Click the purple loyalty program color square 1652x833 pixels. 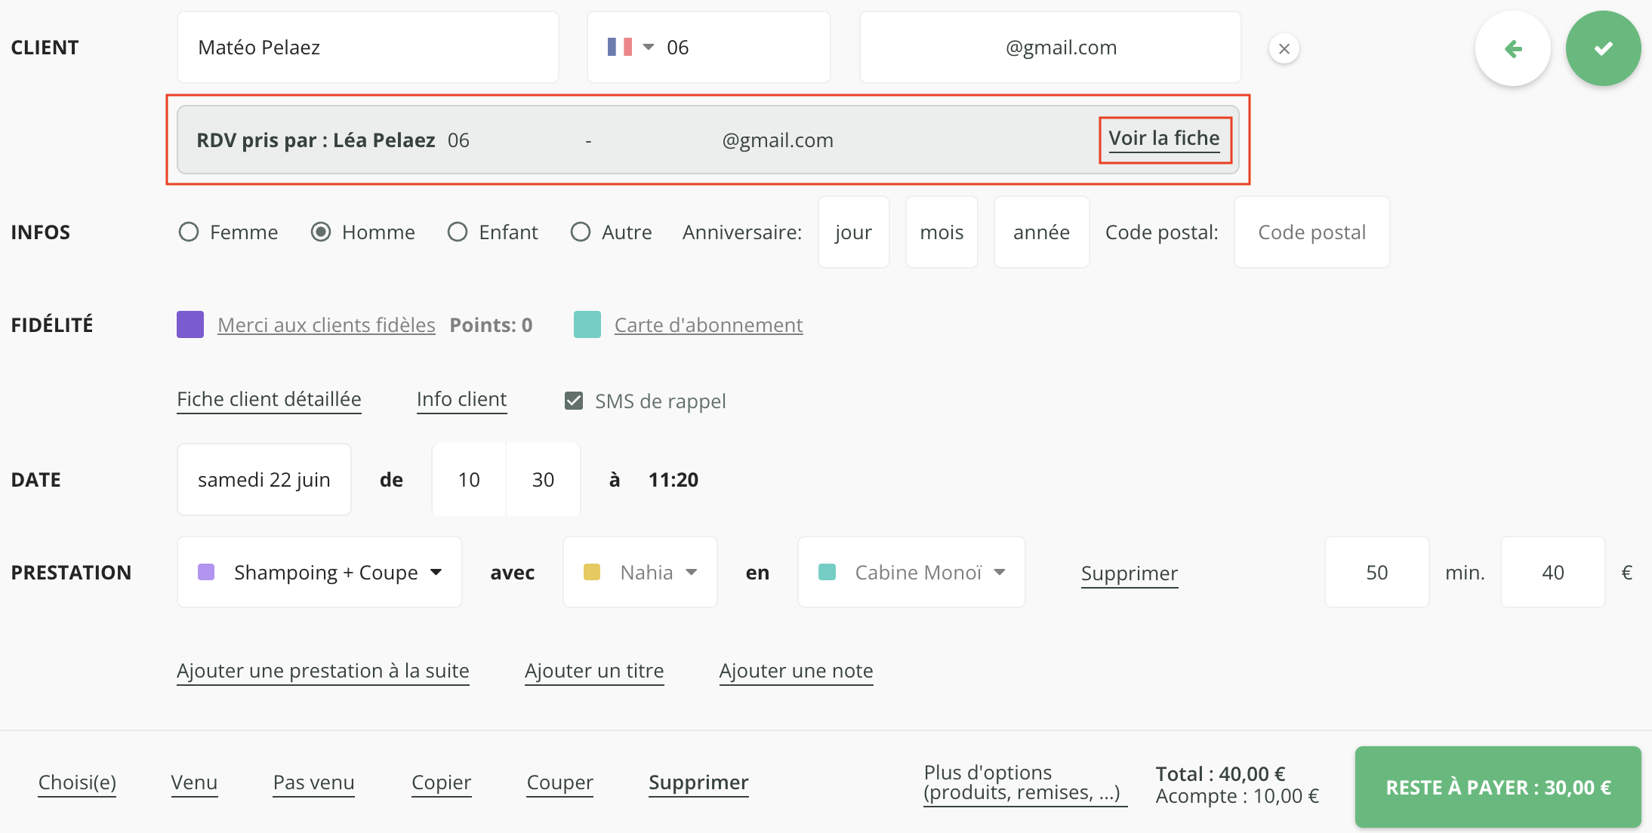190,324
